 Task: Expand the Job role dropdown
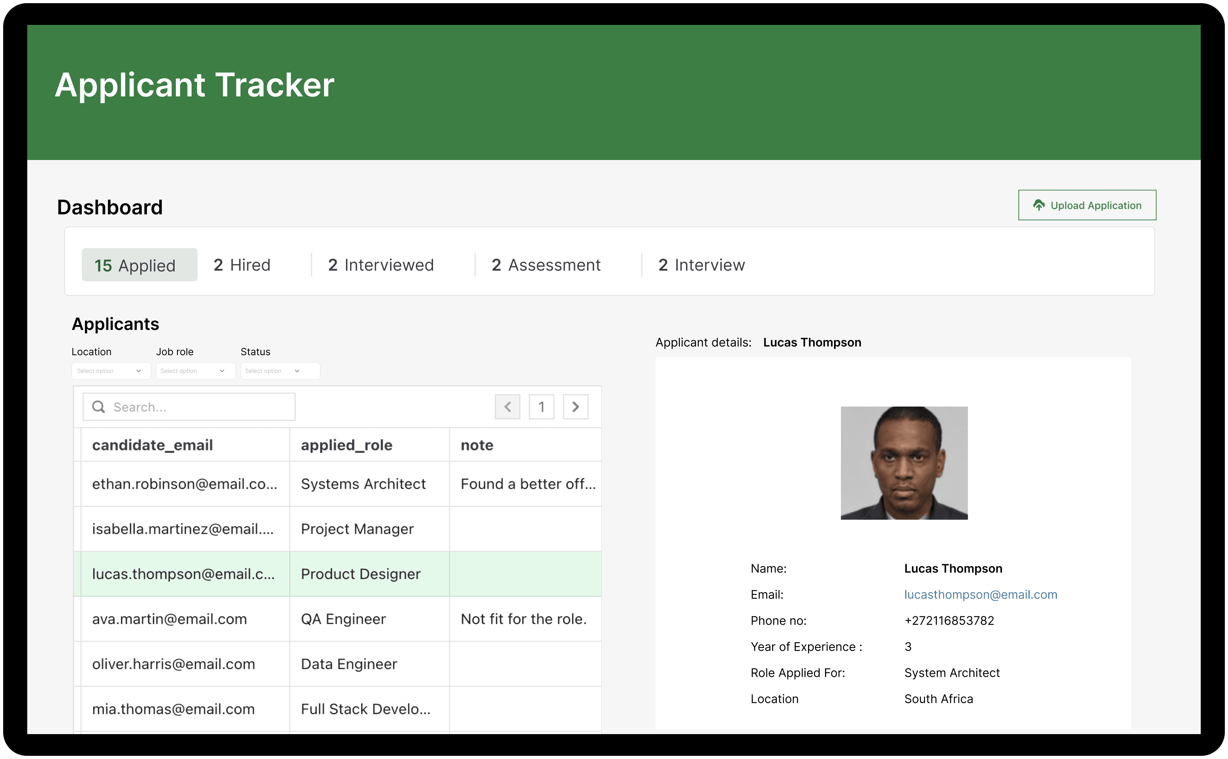195,371
